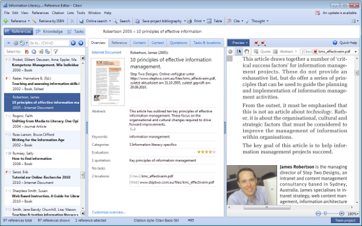Click the double-chevron expand icon in the navigation panel
Viewport: 362px width, 226px height.
click(9, 43)
